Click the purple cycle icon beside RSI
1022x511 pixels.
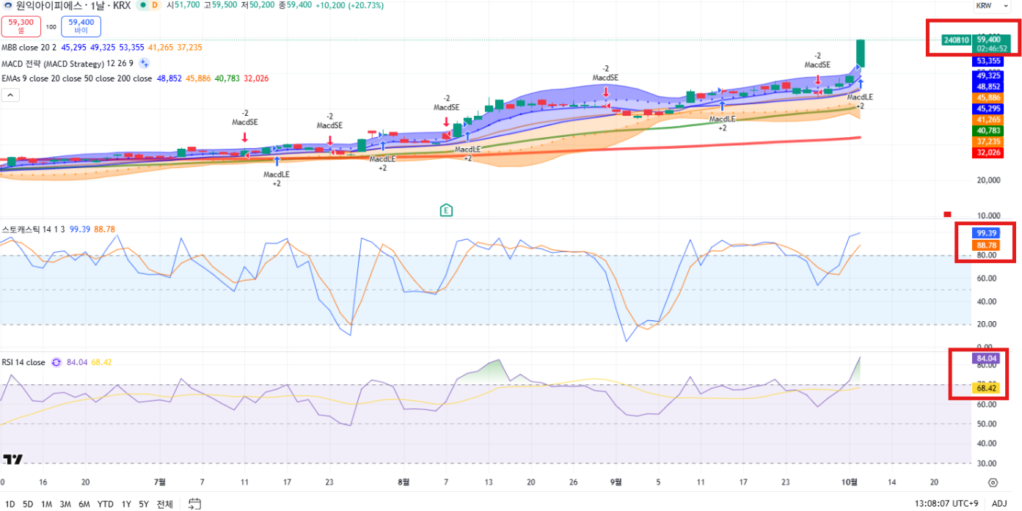[x=56, y=362]
